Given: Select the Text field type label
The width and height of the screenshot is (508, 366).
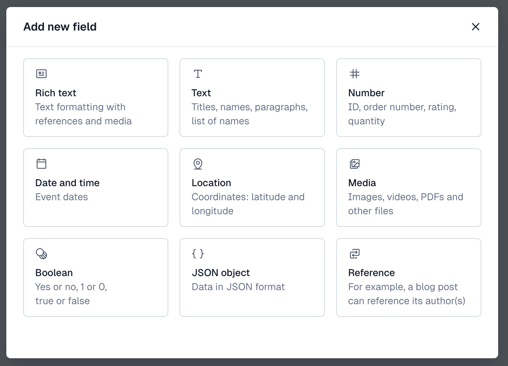Looking at the screenshot, I should click(201, 93).
